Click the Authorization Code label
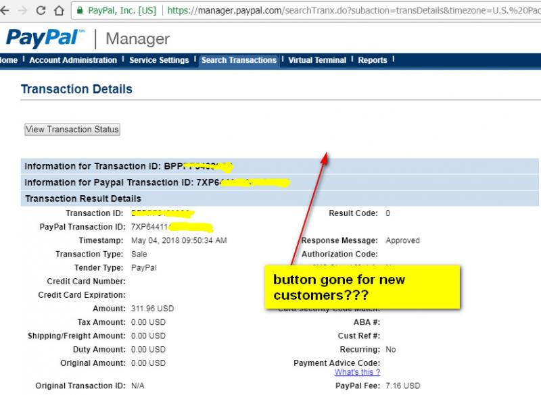This screenshot has width=541, height=395. (x=339, y=254)
